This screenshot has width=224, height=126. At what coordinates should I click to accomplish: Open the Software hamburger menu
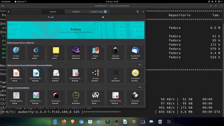point(138,12)
